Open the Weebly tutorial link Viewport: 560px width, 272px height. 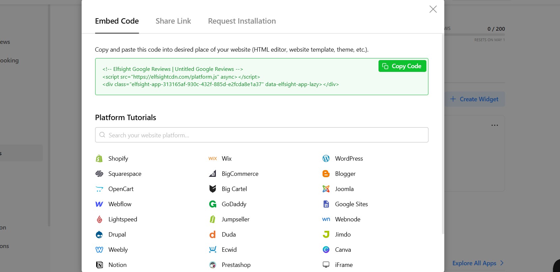[x=118, y=250]
